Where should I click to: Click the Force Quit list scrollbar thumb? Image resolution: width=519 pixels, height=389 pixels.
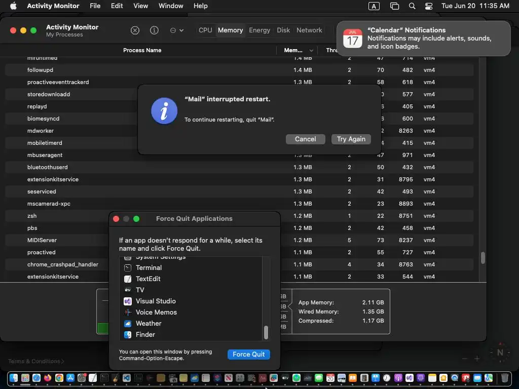tap(266, 332)
